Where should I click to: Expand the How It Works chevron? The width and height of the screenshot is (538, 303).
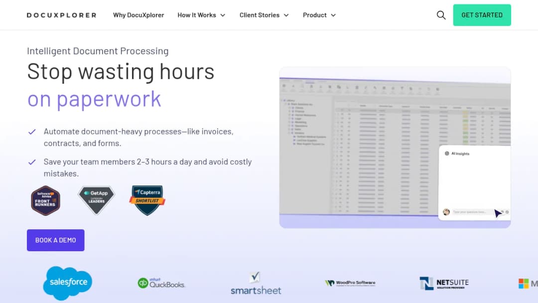point(223,15)
